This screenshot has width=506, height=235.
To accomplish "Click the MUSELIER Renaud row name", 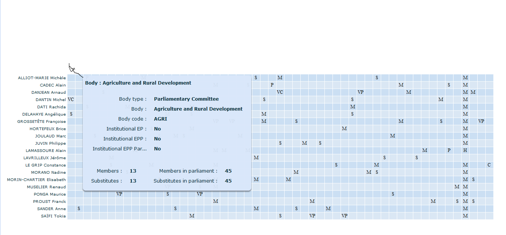I will coord(46,187).
